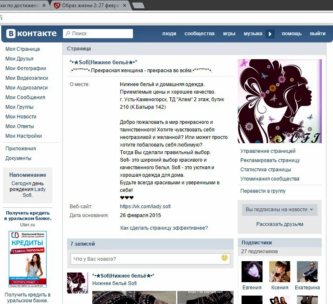Close the first browser tab 'по достижени'

44,5
